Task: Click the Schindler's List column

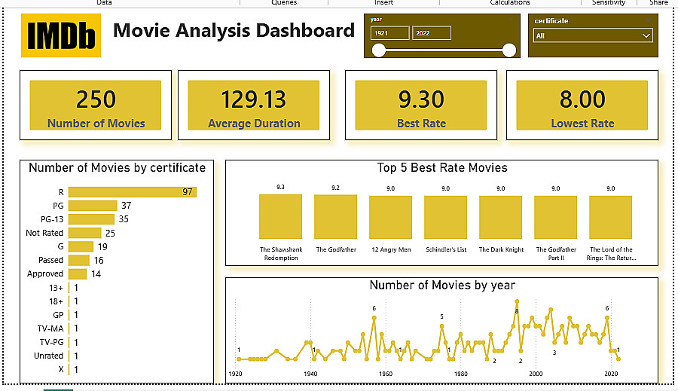Action: [x=445, y=217]
